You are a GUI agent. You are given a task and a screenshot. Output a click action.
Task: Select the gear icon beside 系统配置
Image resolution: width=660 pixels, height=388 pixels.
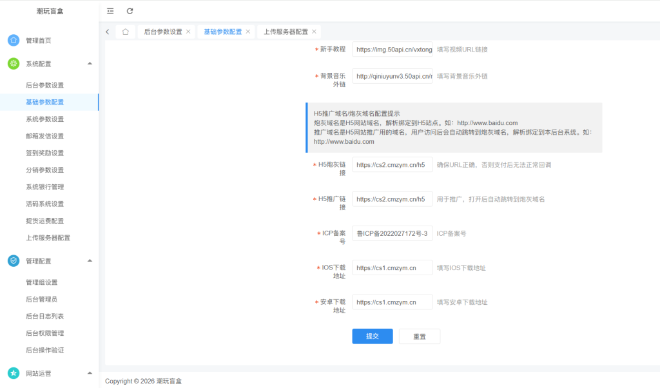[14, 63]
